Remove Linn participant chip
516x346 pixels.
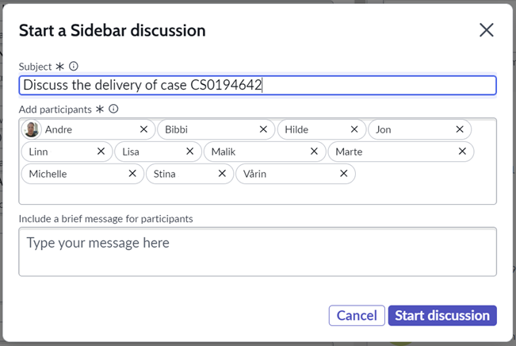[x=101, y=152]
